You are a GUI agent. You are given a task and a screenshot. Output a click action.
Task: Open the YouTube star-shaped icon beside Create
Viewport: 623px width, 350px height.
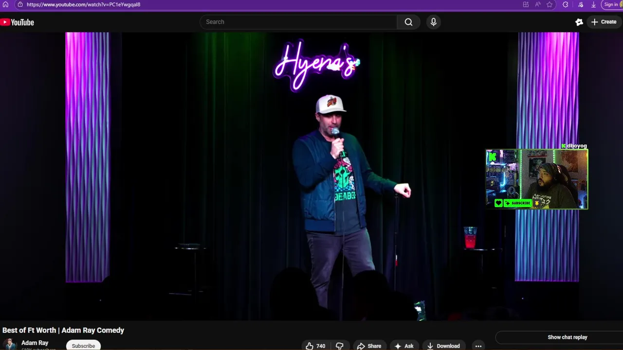(579, 22)
